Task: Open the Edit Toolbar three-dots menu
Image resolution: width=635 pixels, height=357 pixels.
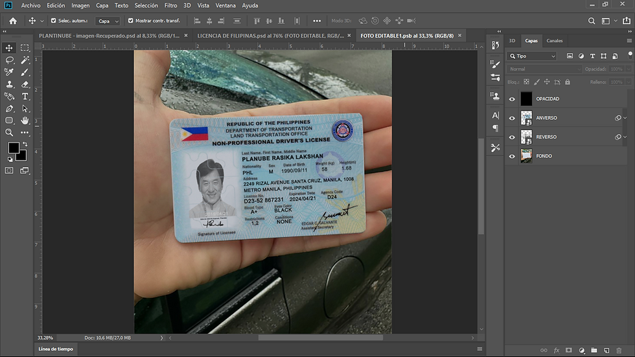Action: pos(25,132)
